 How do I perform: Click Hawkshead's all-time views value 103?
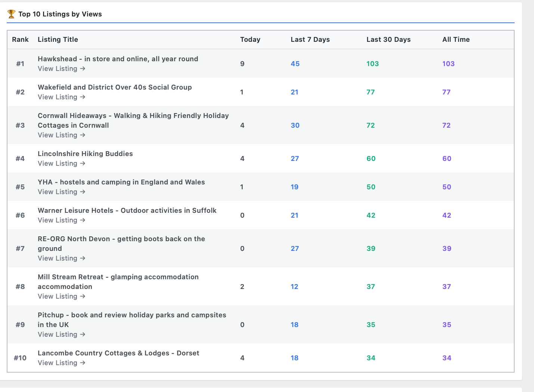[448, 64]
